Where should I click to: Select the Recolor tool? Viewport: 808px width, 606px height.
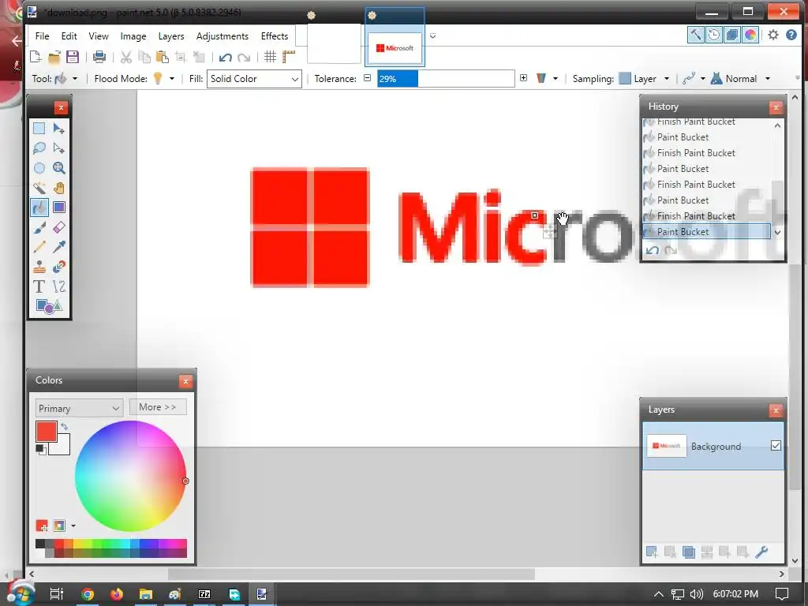click(x=58, y=267)
